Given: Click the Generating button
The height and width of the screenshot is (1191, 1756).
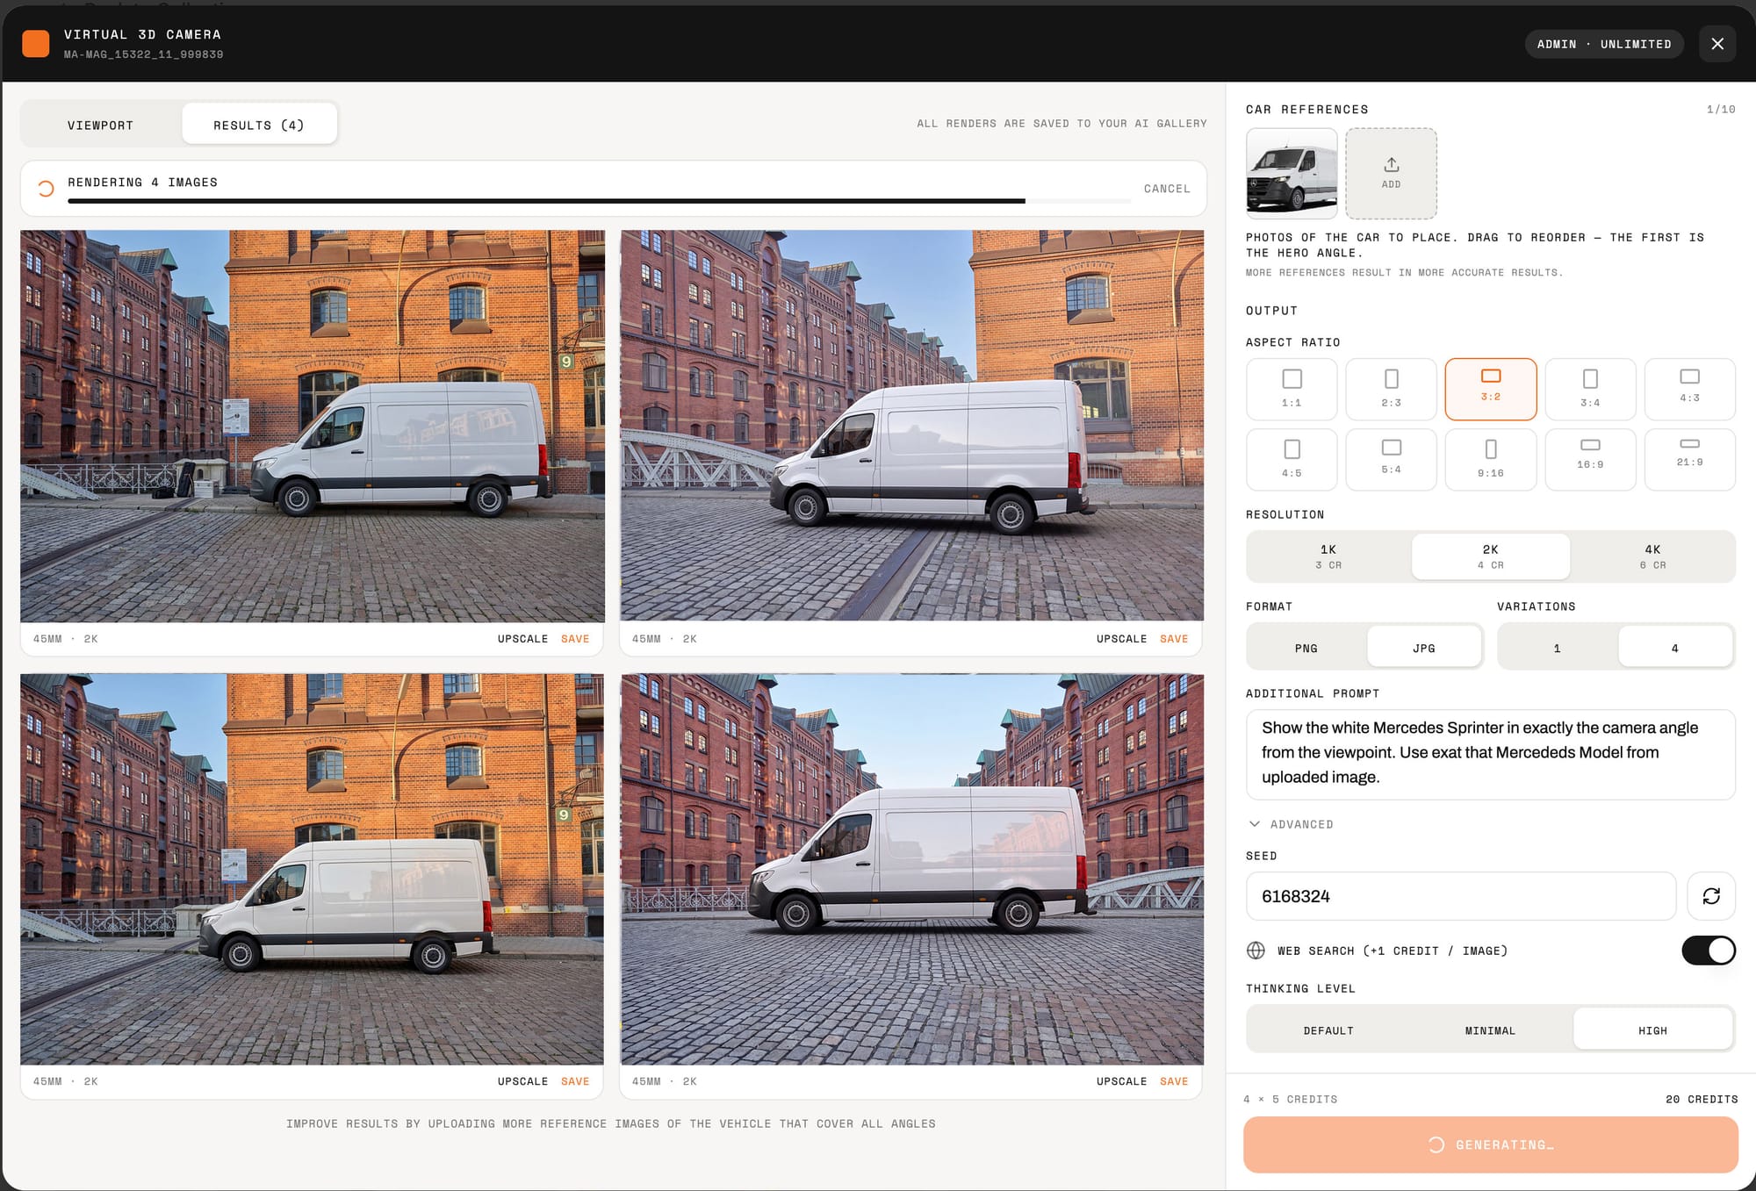Looking at the screenshot, I should [1491, 1144].
